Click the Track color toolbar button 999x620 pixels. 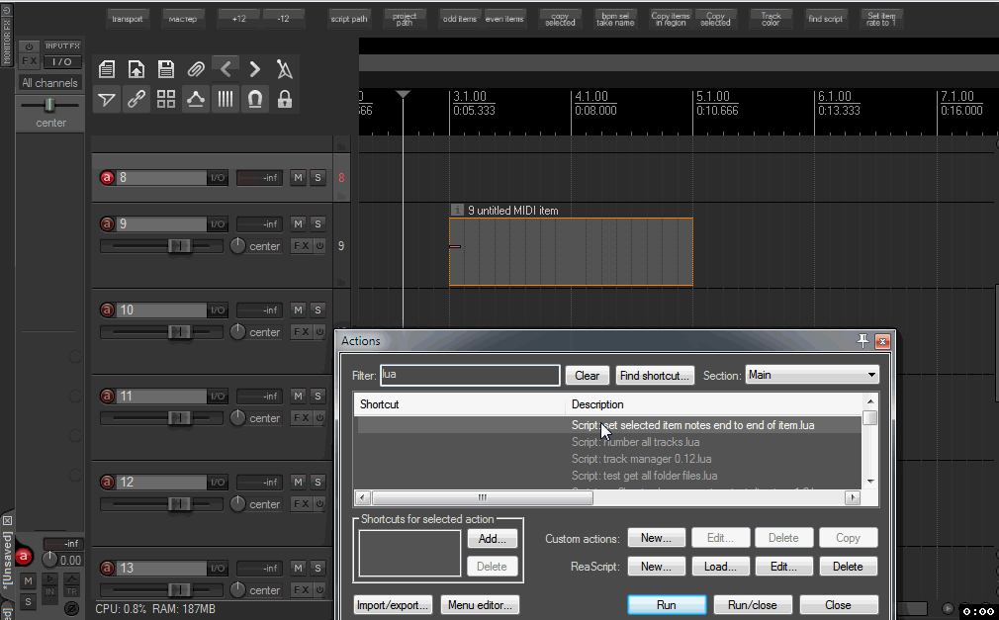click(771, 19)
